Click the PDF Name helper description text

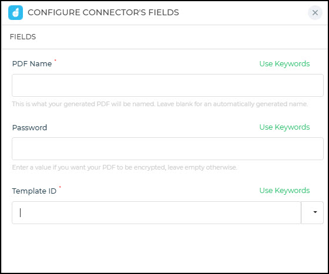pos(160,104)
